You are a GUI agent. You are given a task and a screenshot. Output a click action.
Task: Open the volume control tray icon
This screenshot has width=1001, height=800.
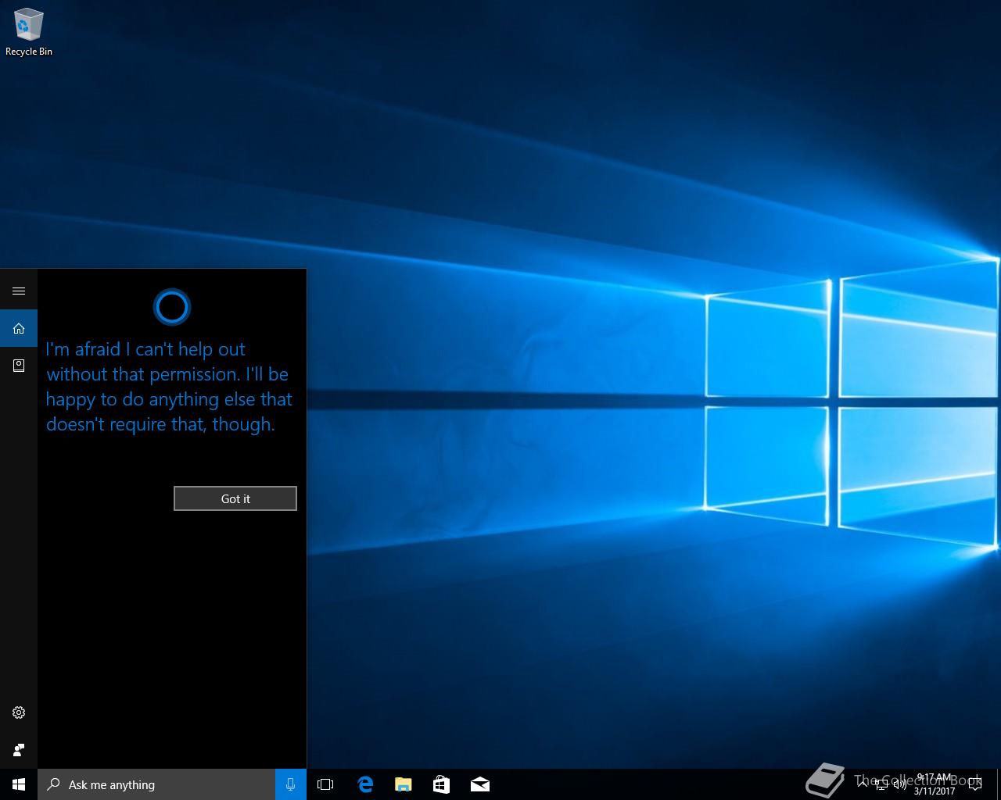[x=900, y=784]
